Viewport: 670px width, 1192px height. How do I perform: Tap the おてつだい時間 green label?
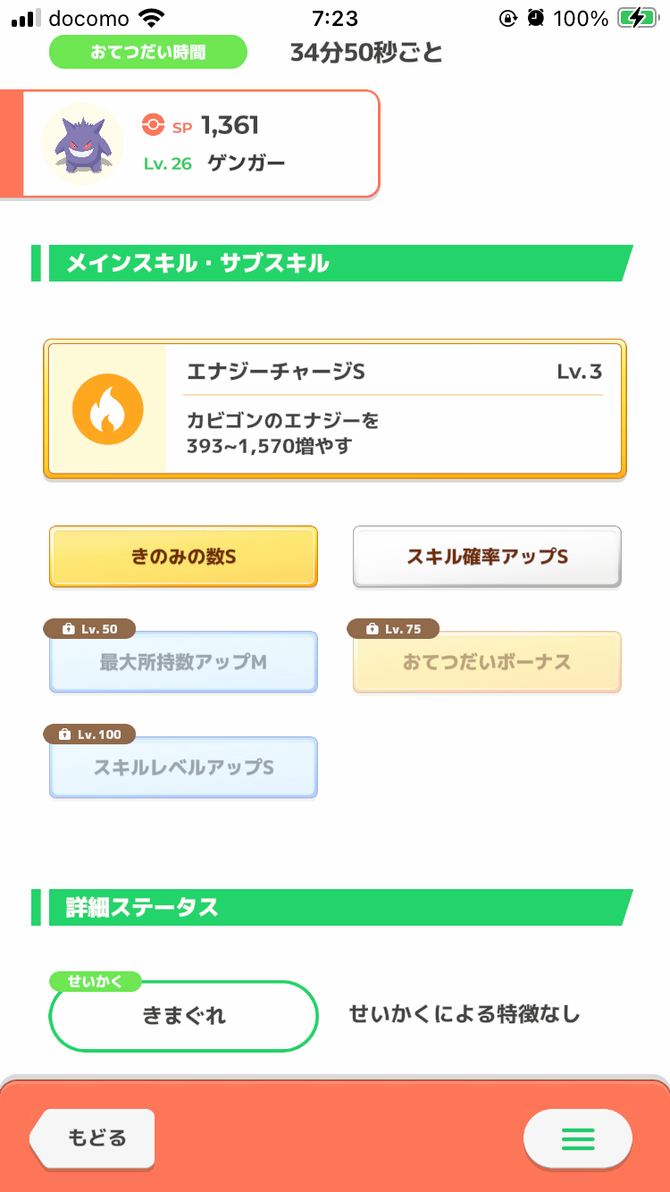pyautogui.click(x=147, y=52)
